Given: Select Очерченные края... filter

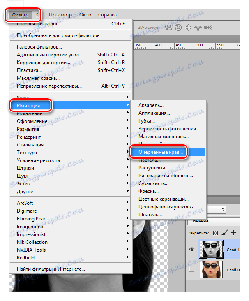Looking at the screenshot, I should 168,152.
